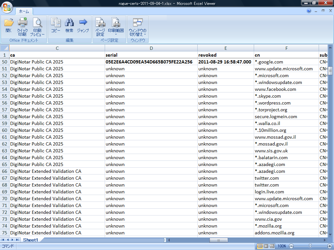Click cell *.walla.co.il
The width and height of the screenshot is (334, 250).
[286, 123]
